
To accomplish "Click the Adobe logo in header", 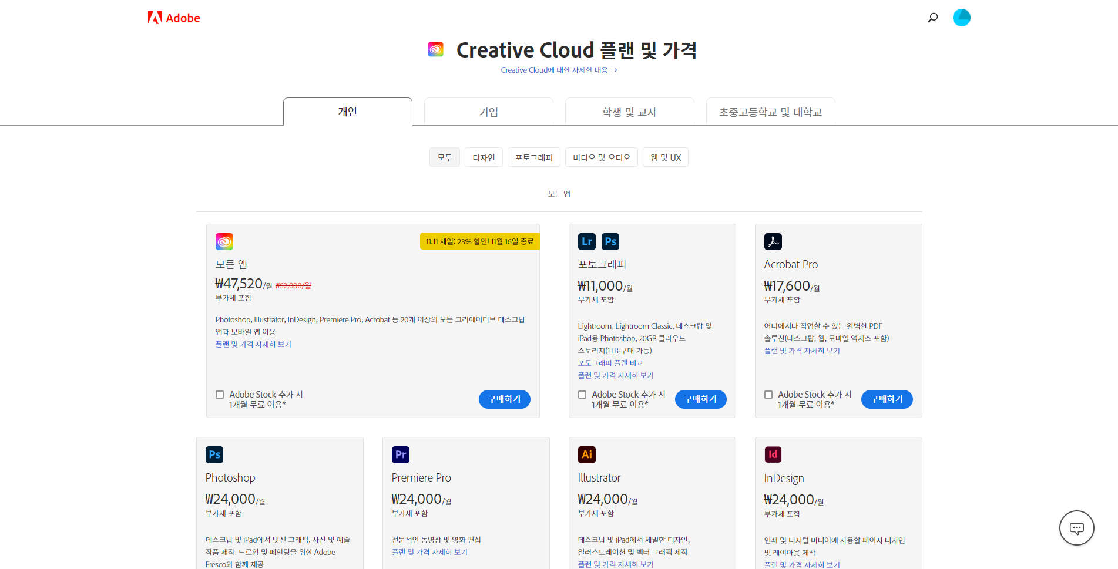I will [174, 18].
